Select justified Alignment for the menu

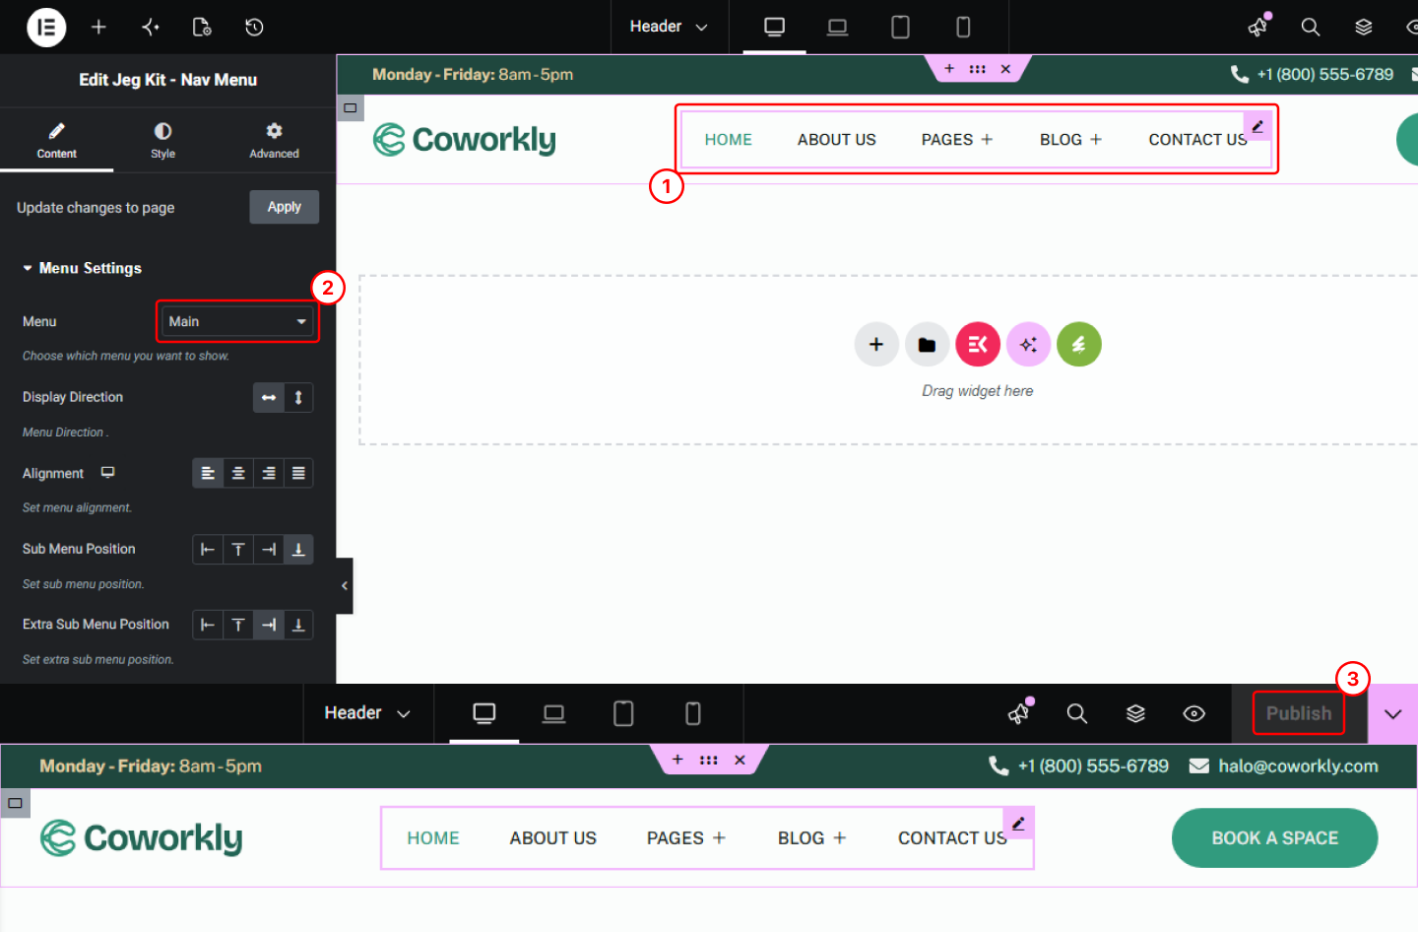tap(298, 473)
